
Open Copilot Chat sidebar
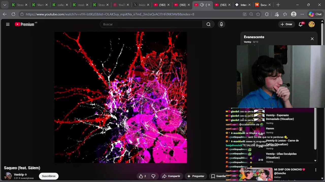click(315, 14)
